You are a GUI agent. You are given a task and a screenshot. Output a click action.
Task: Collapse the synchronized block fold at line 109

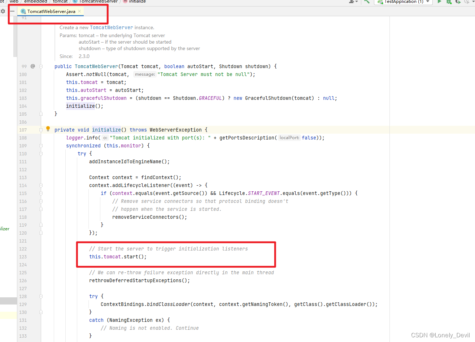[41, 146]
